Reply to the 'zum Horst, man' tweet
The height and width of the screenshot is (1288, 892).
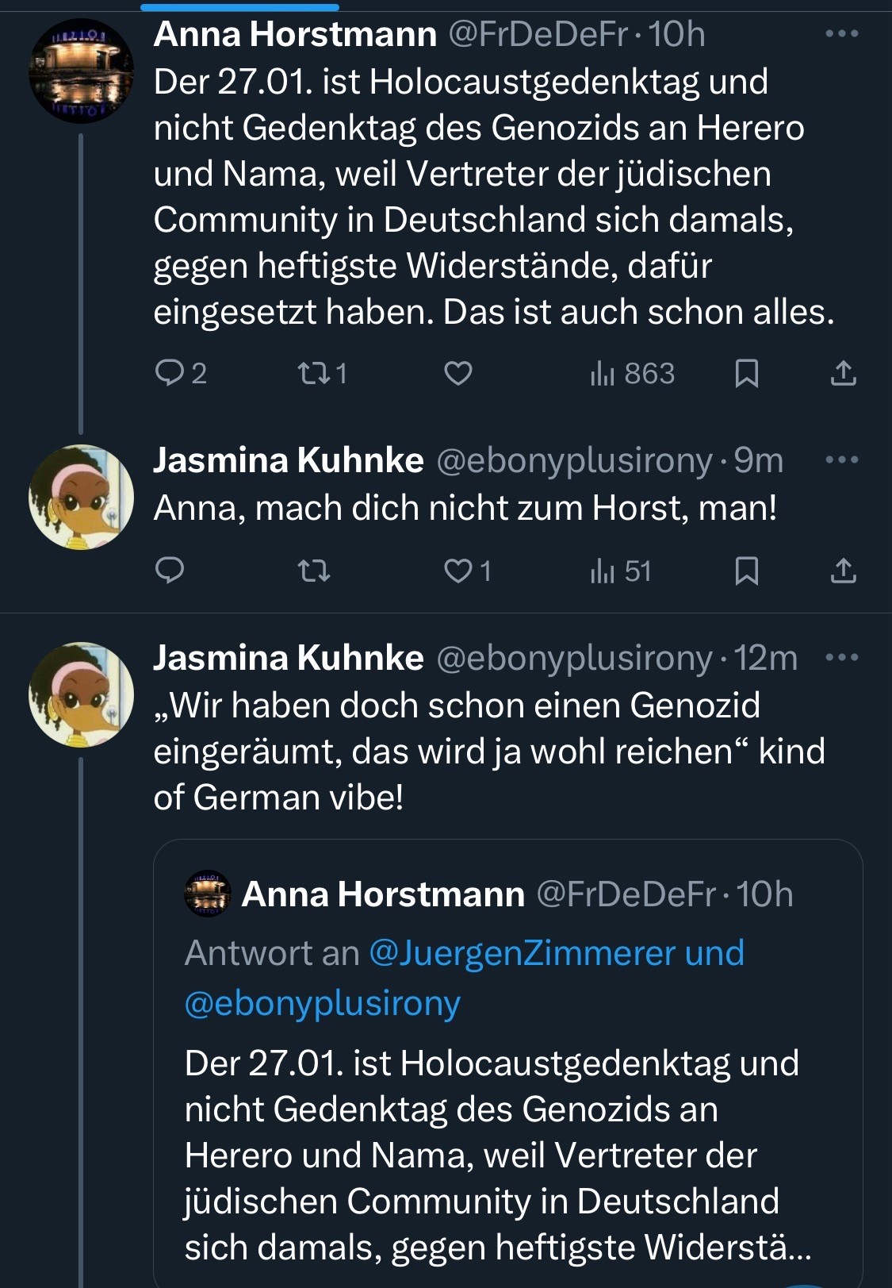[169, 571]
